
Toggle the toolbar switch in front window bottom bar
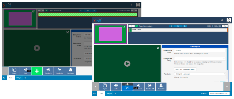(x=95, y=94)
